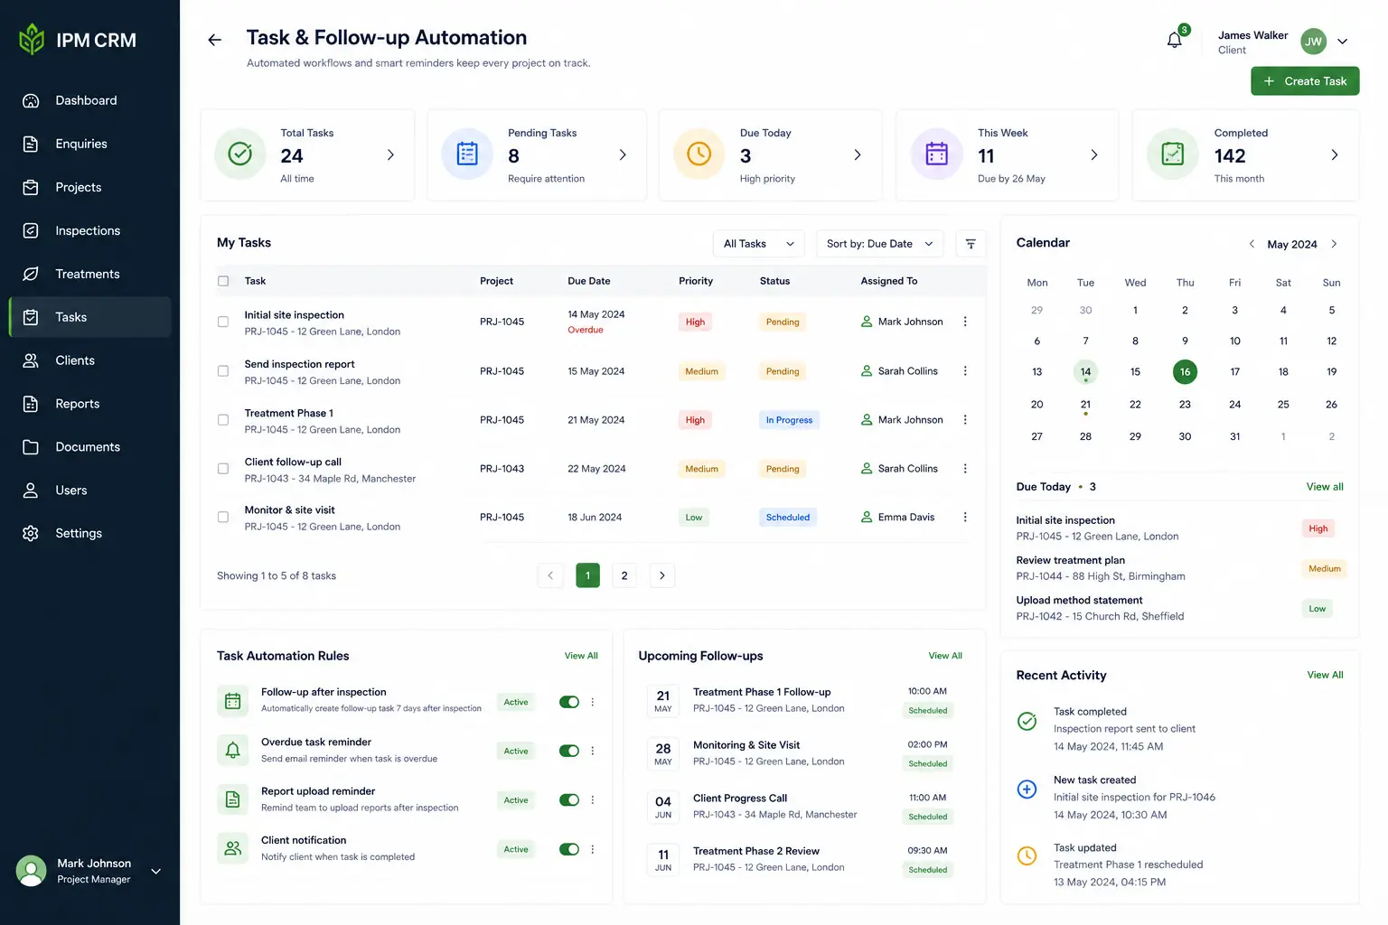The width and height of the screenshot is (1388, 925).
Task: Expand the This Week card chevron
Action: [1094, 155]
